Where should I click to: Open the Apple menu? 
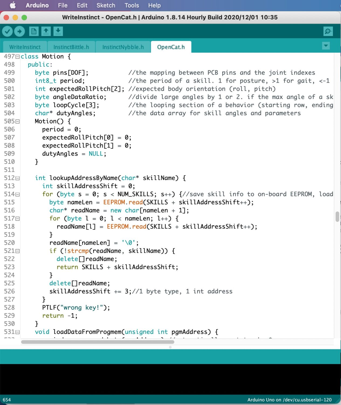click(x=13, y=5)
